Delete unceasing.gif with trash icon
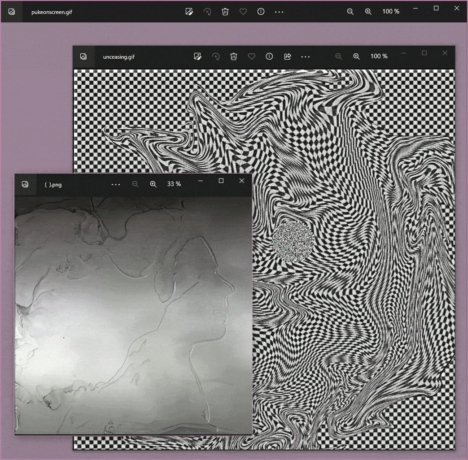This screenshot has height=460, width=468. tap(234, 56)
